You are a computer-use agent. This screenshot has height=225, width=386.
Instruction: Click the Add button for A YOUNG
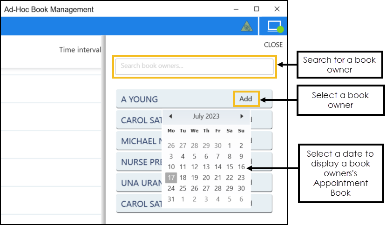pyautogui.click(x=245, y=99)
